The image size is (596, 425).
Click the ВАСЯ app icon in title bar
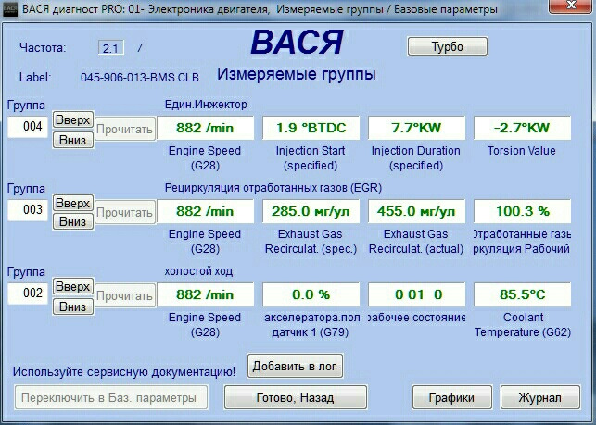[10, 9]
